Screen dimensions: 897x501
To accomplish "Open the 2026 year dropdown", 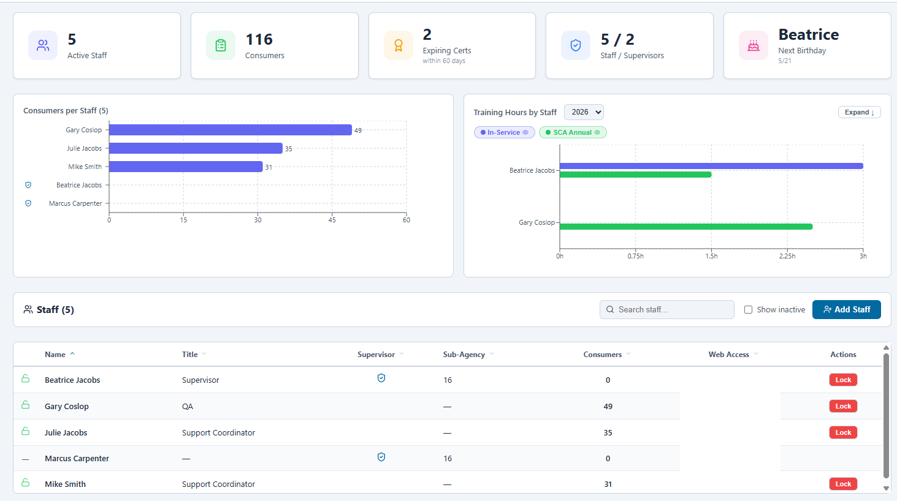I will [x=584, y=112].
